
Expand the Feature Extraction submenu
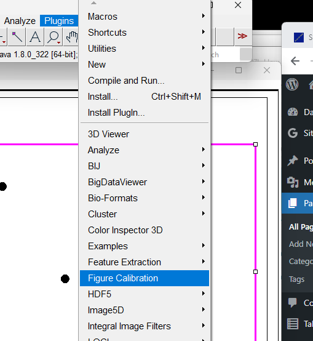145,262
